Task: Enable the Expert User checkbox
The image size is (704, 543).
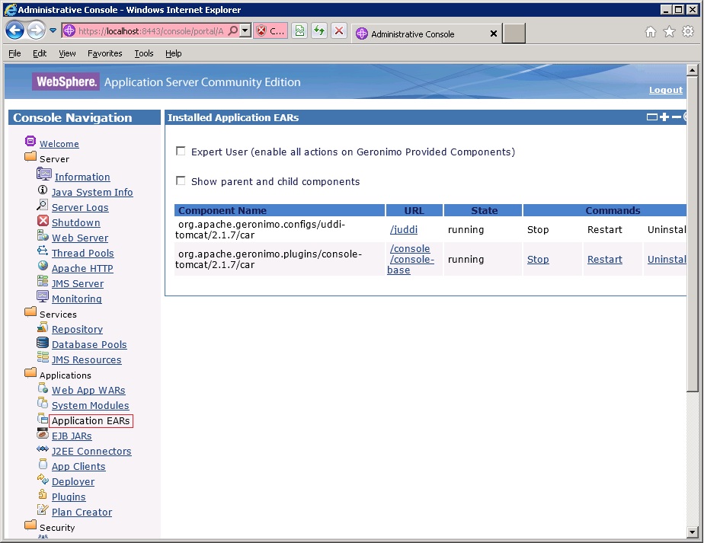Action: 181,150
